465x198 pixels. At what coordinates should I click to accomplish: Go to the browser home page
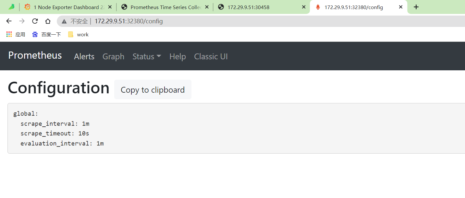pos(48,21)
